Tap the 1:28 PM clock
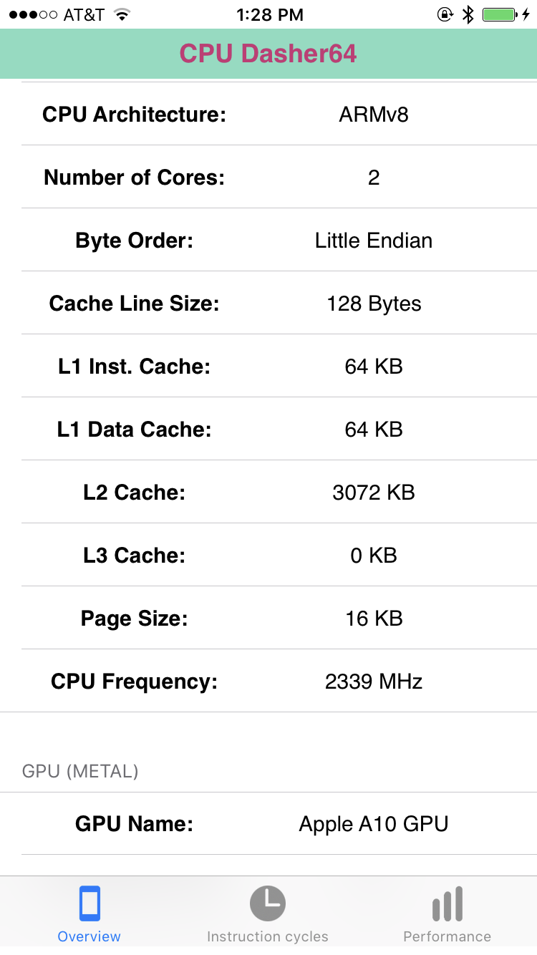The height and width of the screenshot is (955, 537). click(269, 14)
